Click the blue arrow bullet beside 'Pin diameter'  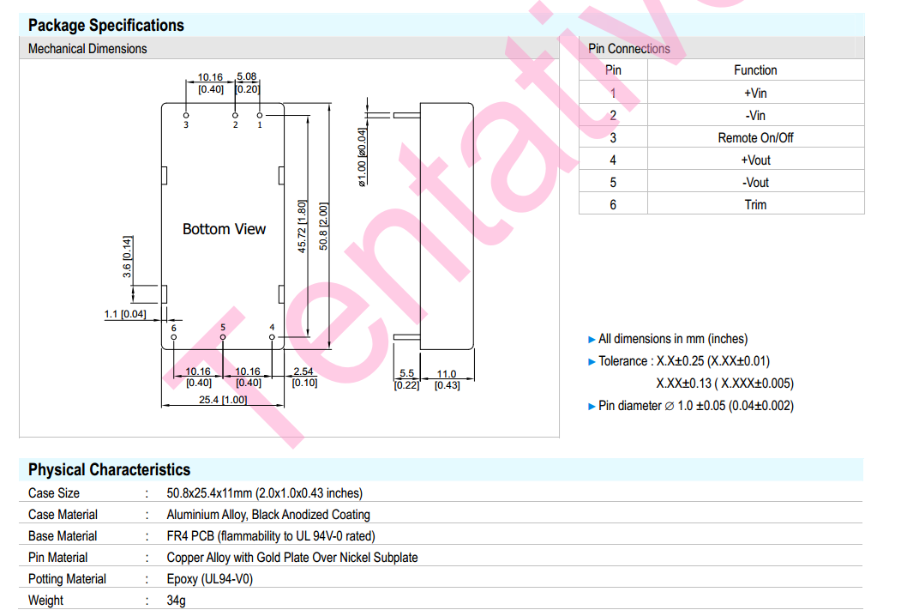click(x=592, y=406)
